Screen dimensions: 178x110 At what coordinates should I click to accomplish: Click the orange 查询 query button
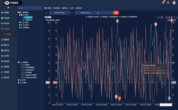coord(116,13)
